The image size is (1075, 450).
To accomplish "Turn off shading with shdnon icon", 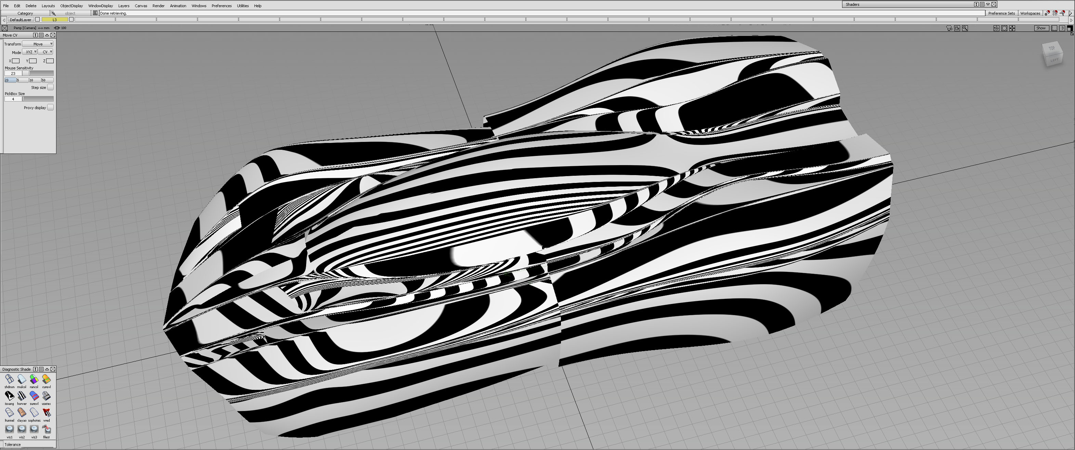I will tap(9, 379).
